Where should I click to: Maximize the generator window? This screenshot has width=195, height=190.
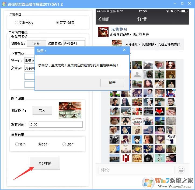point(182,4)
